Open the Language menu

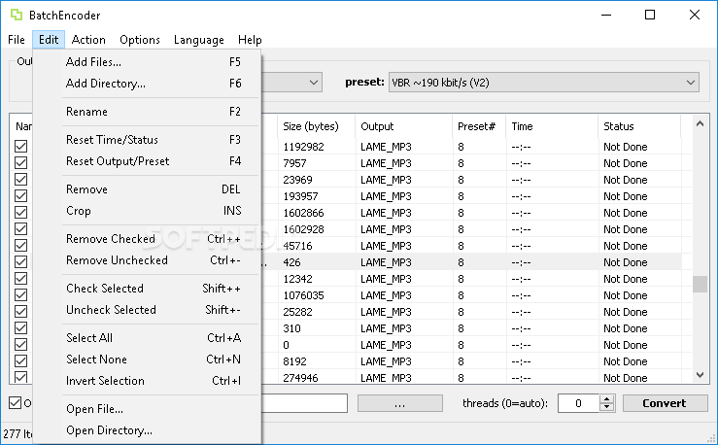[199, 40]
